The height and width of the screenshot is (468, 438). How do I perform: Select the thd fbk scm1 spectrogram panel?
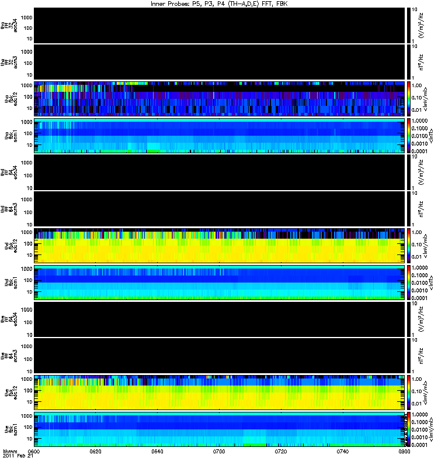coord(219,282)
